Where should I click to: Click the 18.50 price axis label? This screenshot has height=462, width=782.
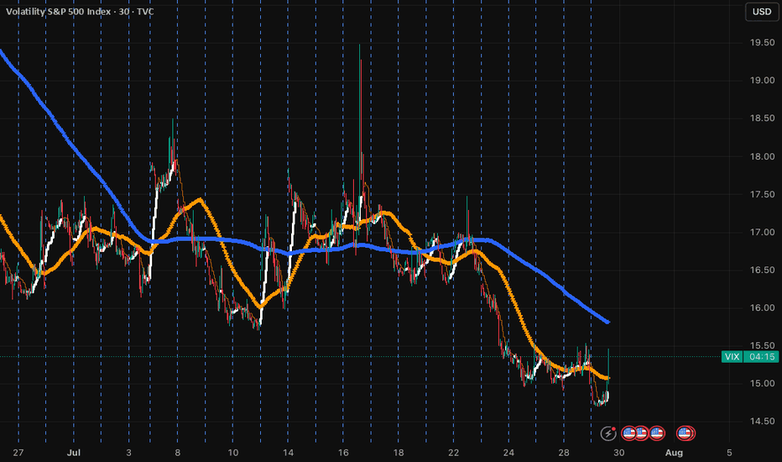762,118
